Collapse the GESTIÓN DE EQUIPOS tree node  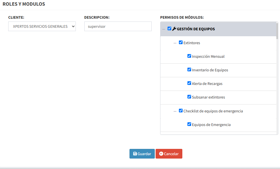[164, 29]
